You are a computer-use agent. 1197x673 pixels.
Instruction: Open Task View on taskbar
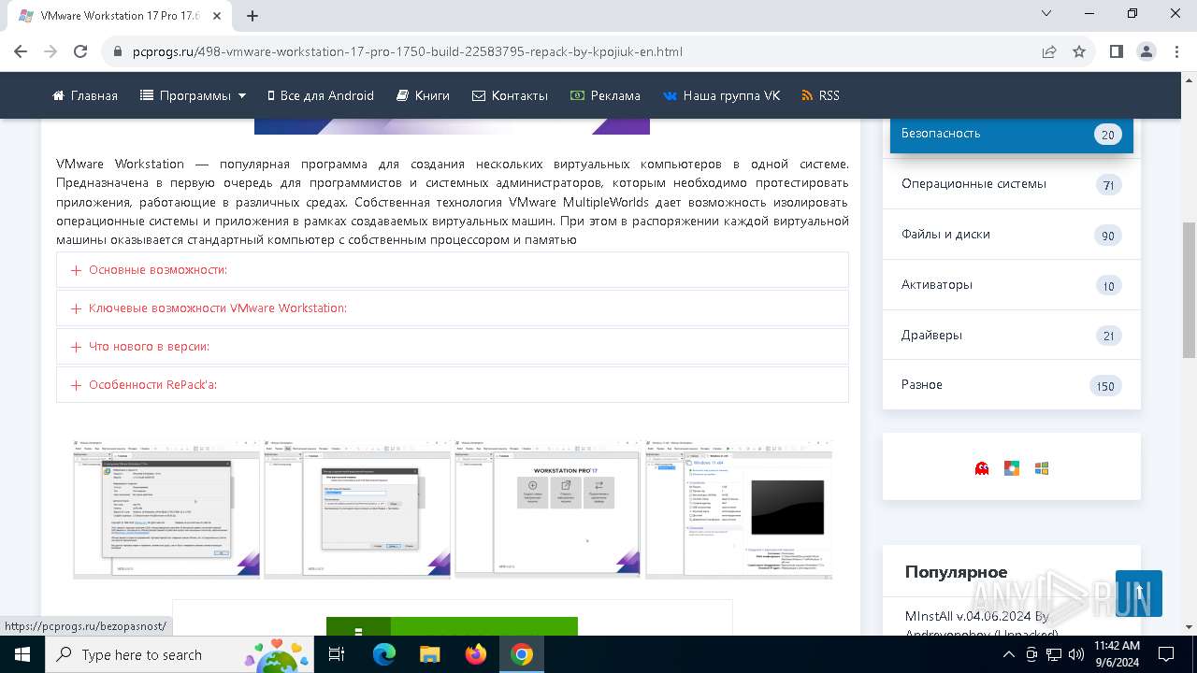[x=337, y=654]
